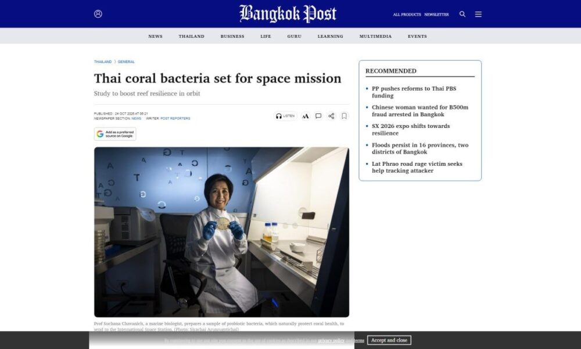This screenshot has width=581, height=349.
Task: Click the article photo of the marine biologist
Action: [x=221, y=232]
